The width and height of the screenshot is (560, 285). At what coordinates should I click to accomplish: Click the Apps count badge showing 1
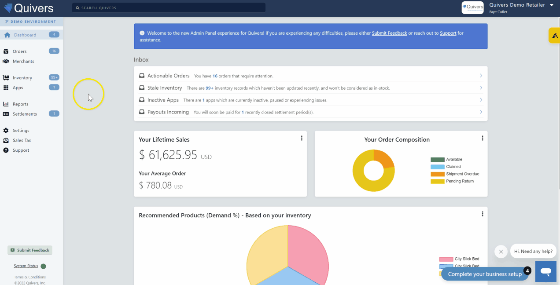[54, 87]
